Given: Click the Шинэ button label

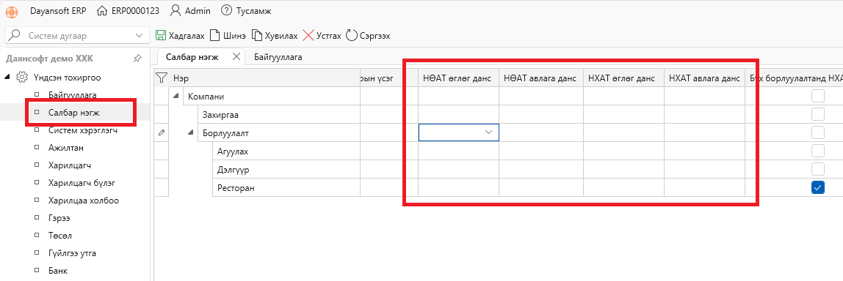Looking at the screenshot, I should [234, 36].
